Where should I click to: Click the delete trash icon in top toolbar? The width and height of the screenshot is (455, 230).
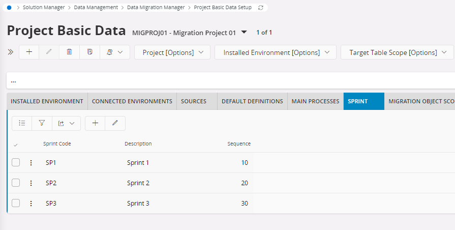(70, 52)
